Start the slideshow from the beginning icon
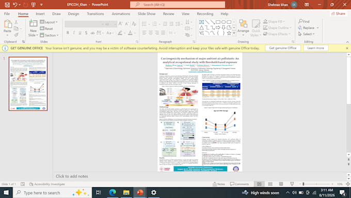Screen dimensions: 351x198 click(34, 5)
